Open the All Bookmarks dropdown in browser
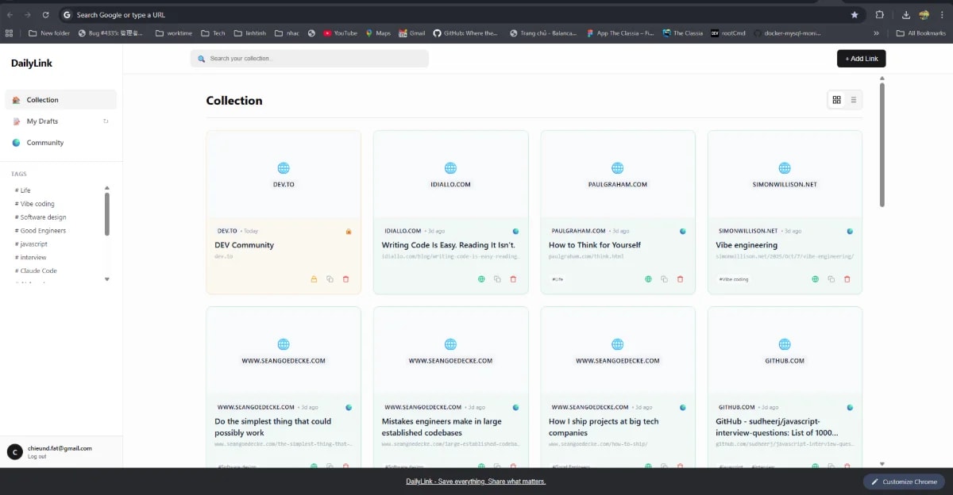This screenshot has width=953, height=495. 923,33
